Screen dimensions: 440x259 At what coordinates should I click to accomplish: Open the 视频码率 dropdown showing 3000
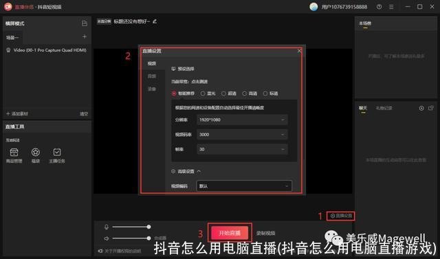(x=242, y=135)
